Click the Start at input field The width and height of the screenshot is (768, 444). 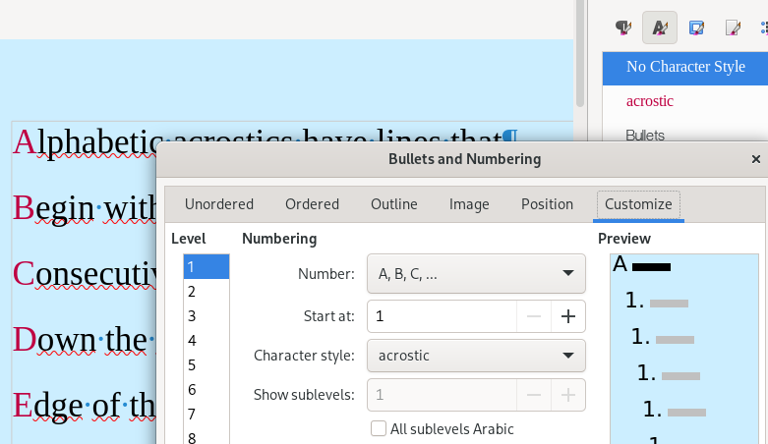pos(443,316)
